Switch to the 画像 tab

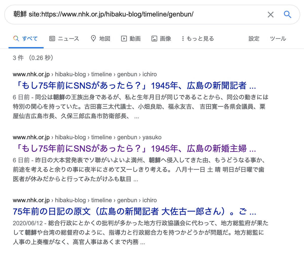(x=161, y=39)
